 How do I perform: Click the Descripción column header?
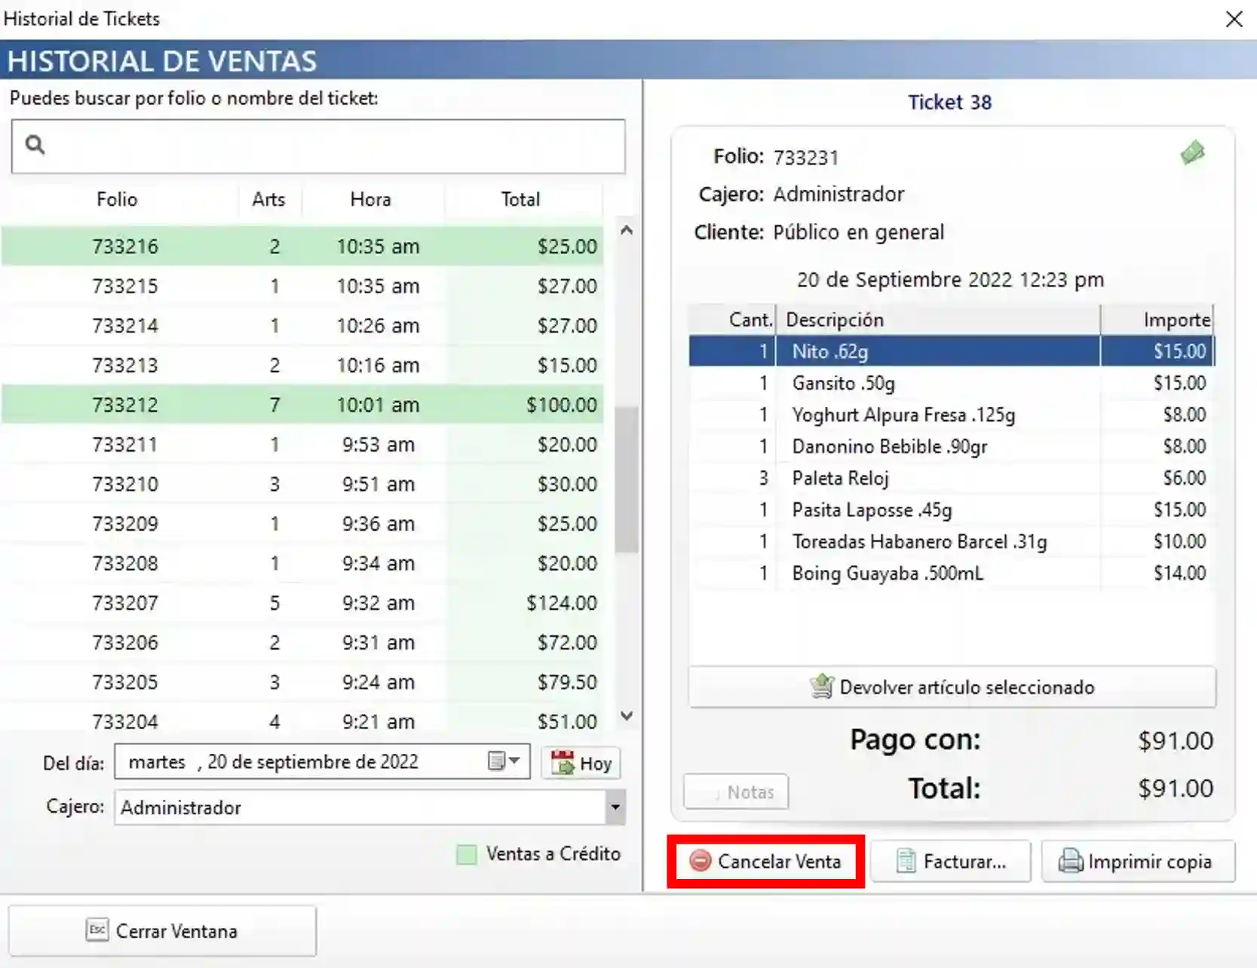[x=938, y=320]
